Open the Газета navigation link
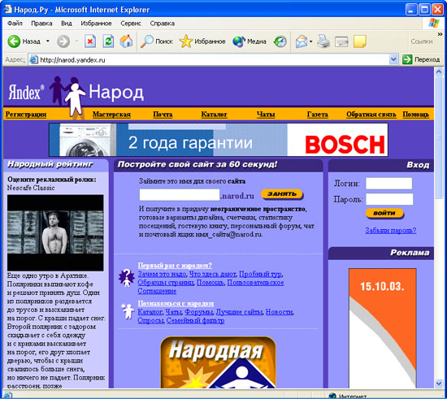 [x=317, y=115]
